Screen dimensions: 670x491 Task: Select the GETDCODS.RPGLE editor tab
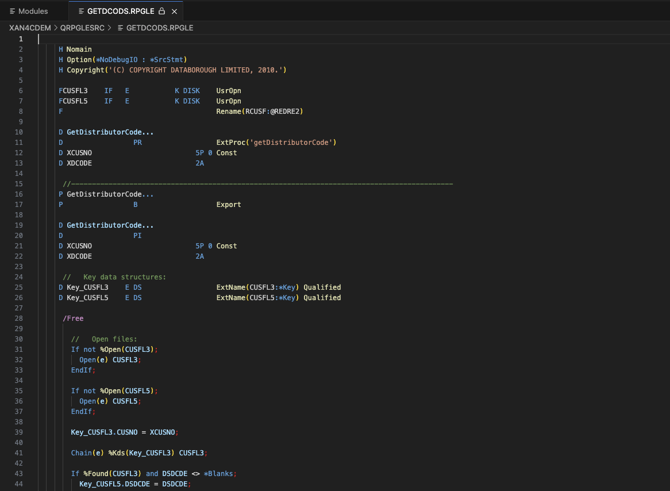click(x=121, y=11)
